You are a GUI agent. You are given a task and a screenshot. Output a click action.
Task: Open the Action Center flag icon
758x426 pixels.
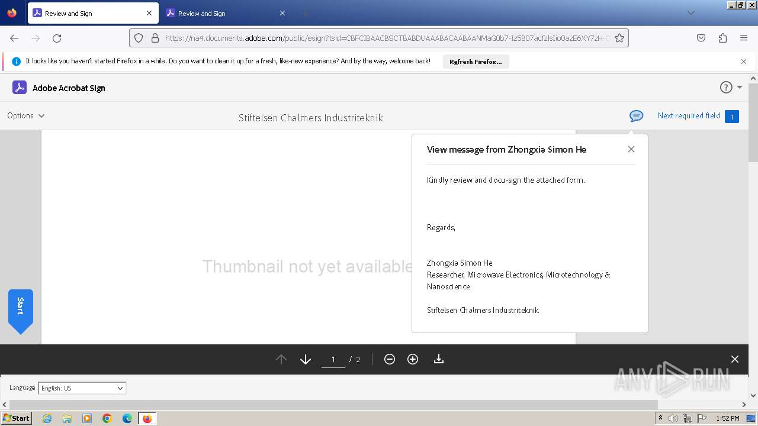pos(702,418)
